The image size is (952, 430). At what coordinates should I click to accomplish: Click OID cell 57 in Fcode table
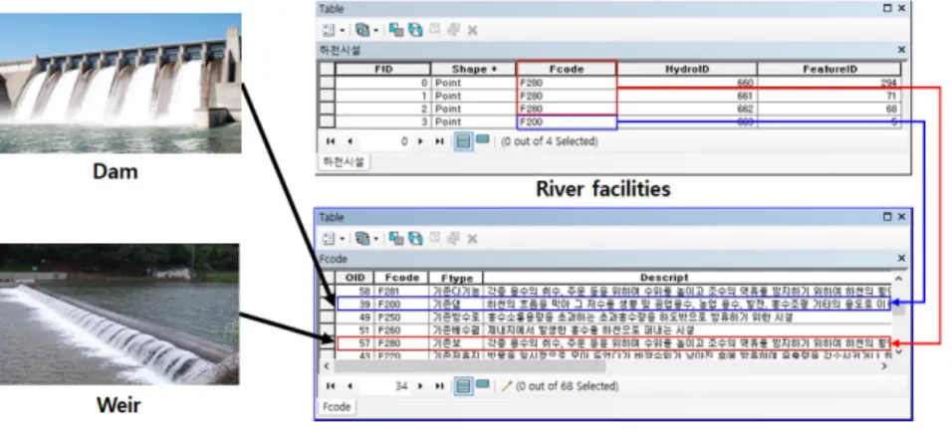(x=355, y=343)
